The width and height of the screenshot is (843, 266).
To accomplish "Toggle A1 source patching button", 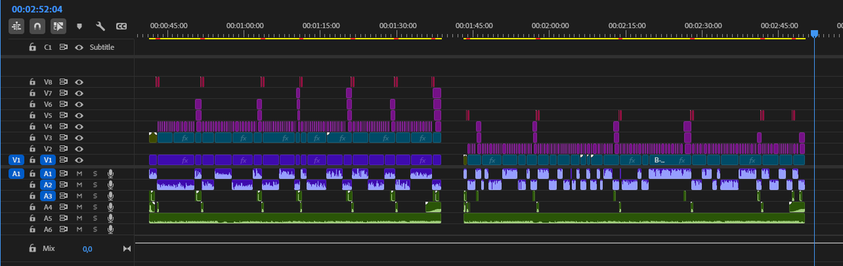I will pyautogui.click(x=16, y=173).
